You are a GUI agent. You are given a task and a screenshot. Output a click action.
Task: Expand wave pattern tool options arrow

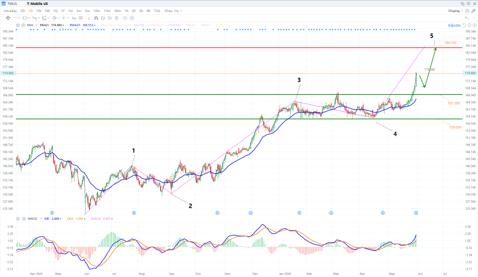coord(39,18)
